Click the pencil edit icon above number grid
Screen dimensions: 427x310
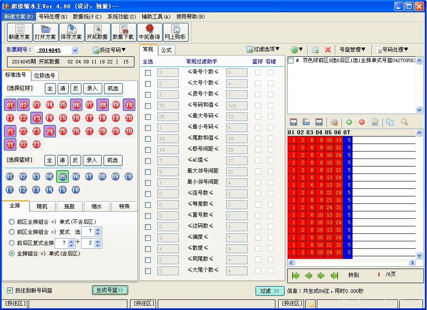tap(375, 122)
